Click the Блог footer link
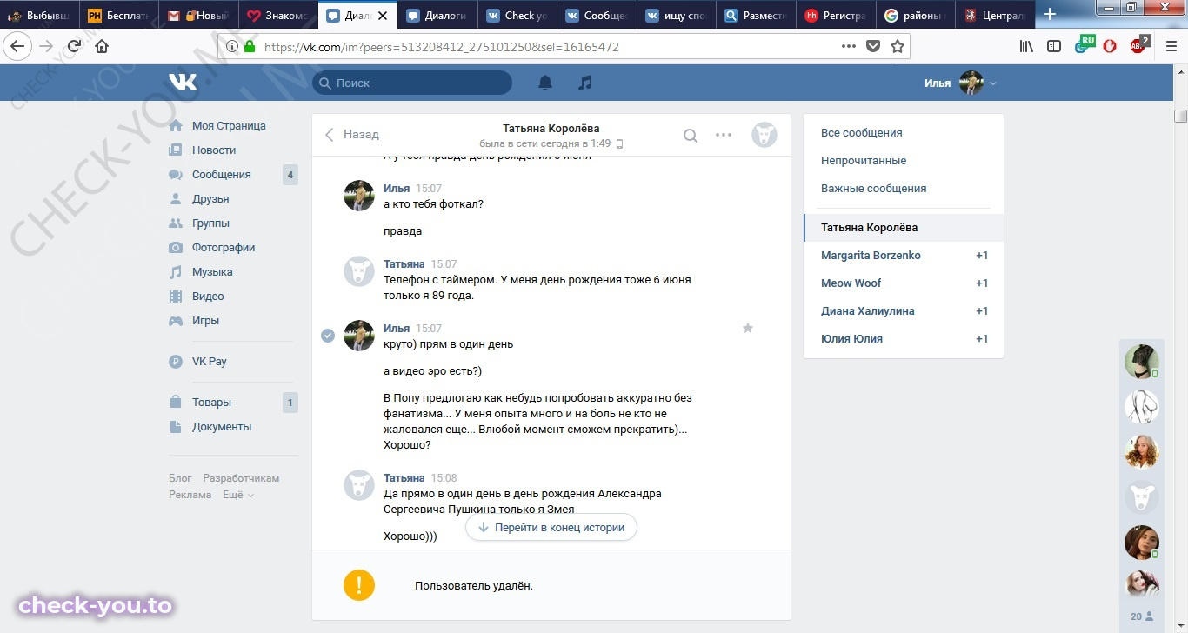The width and height of the screenshot is (1188, 633). click(x=180, y=478)
